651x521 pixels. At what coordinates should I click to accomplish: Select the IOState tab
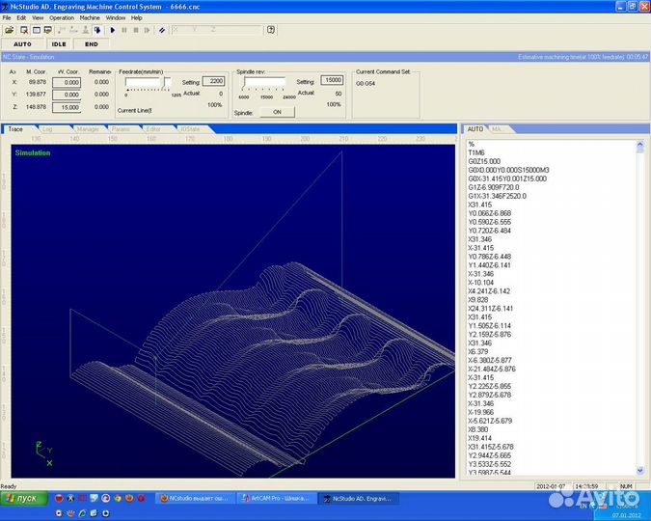click(190, 128)
